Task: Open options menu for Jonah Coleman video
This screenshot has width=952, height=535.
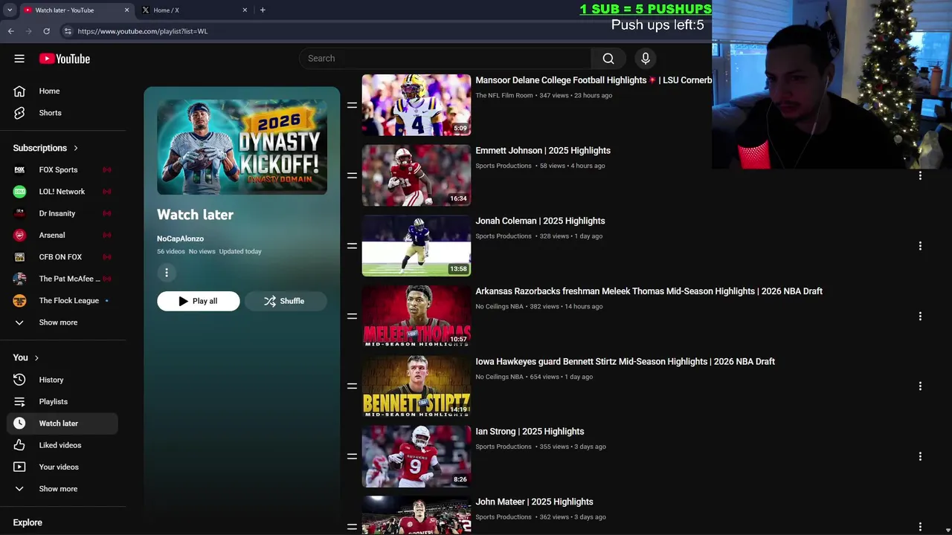Action: click(x=920, y=246)
